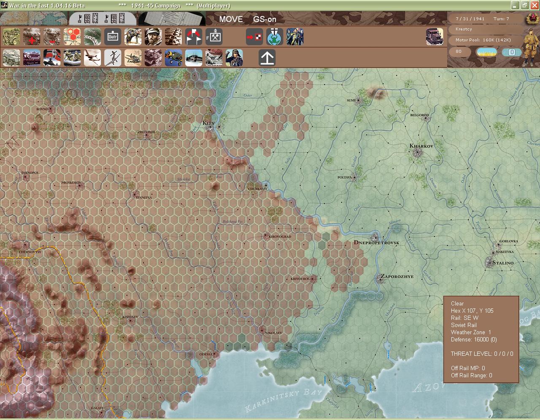The width and height of the screenshot is (540, 420).
Task: Click the upward arrow button
Action: coord(267,58)
